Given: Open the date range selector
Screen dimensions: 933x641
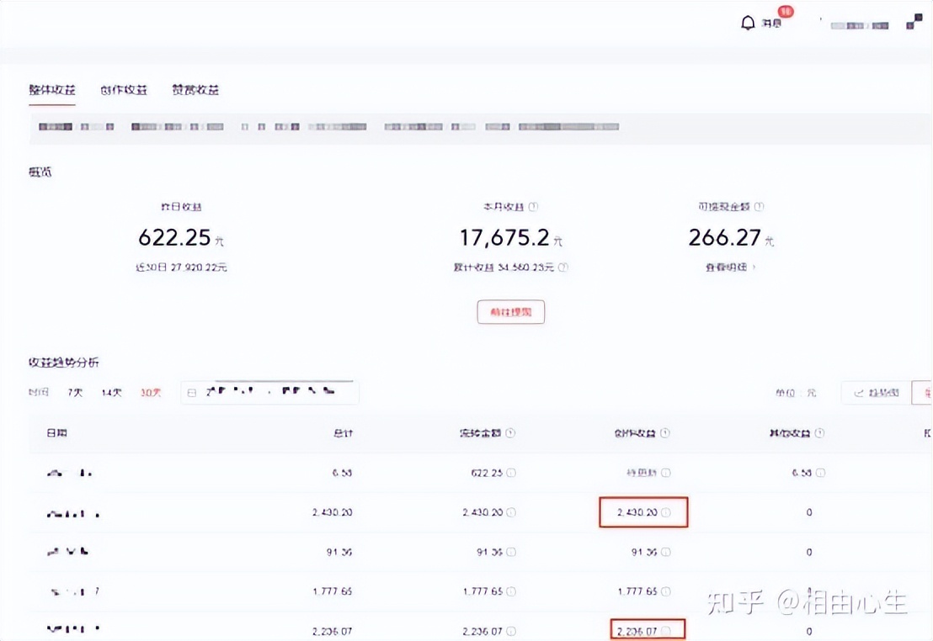Looking at the screenshot, I should [269, 392].
